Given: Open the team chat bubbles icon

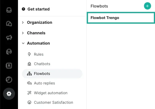Looking at the screenshot, I should pyautogui.click(x=9, y=24).
